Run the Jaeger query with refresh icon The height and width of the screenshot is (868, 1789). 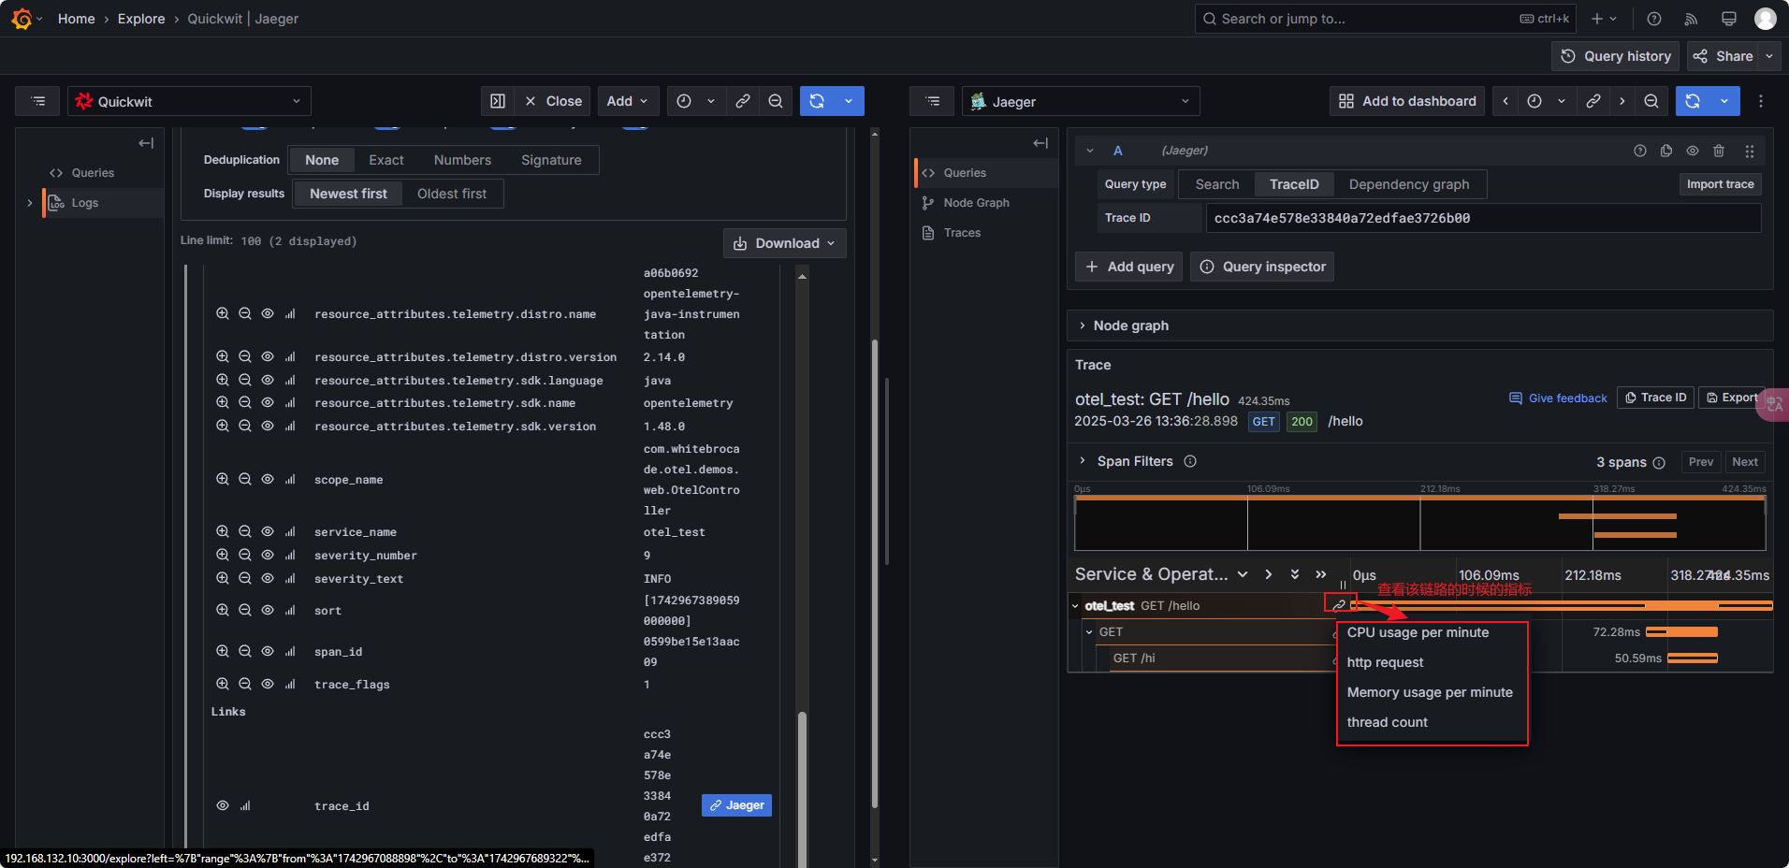click(1693, 101)
